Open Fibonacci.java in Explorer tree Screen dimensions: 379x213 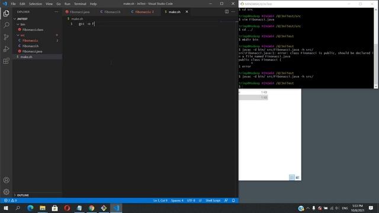[x=32, y=51]
